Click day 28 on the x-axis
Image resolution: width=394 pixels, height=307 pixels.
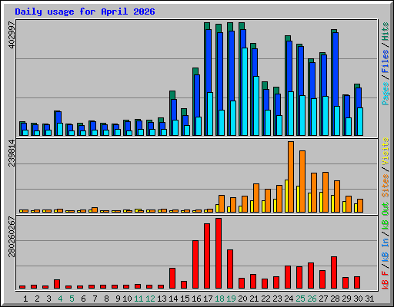(x=335, y=299)
